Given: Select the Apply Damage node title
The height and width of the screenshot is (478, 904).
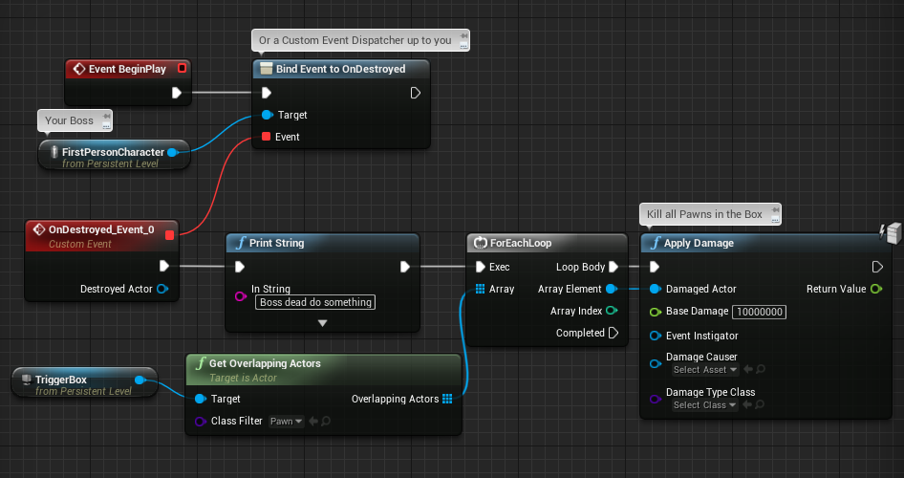Looking at the screenshot, I should 699,243.
